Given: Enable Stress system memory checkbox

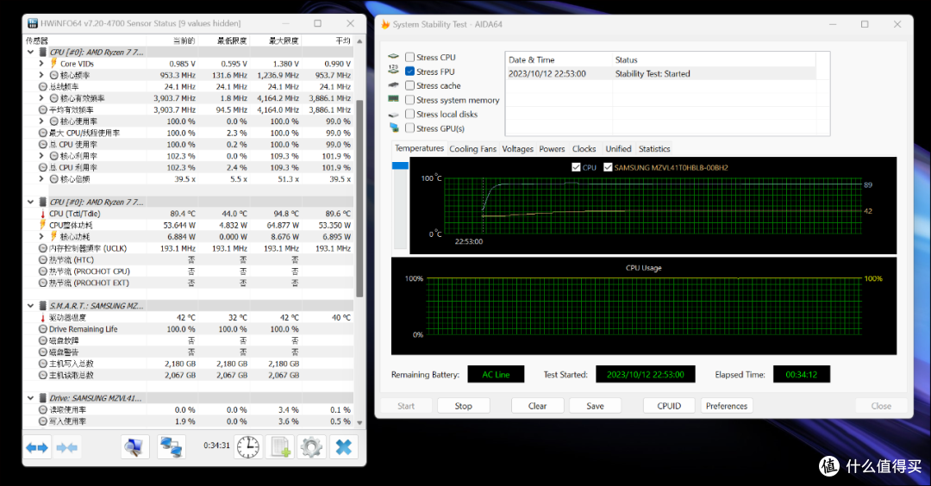Looking at the screenshot, I should [x=409, y=100].
